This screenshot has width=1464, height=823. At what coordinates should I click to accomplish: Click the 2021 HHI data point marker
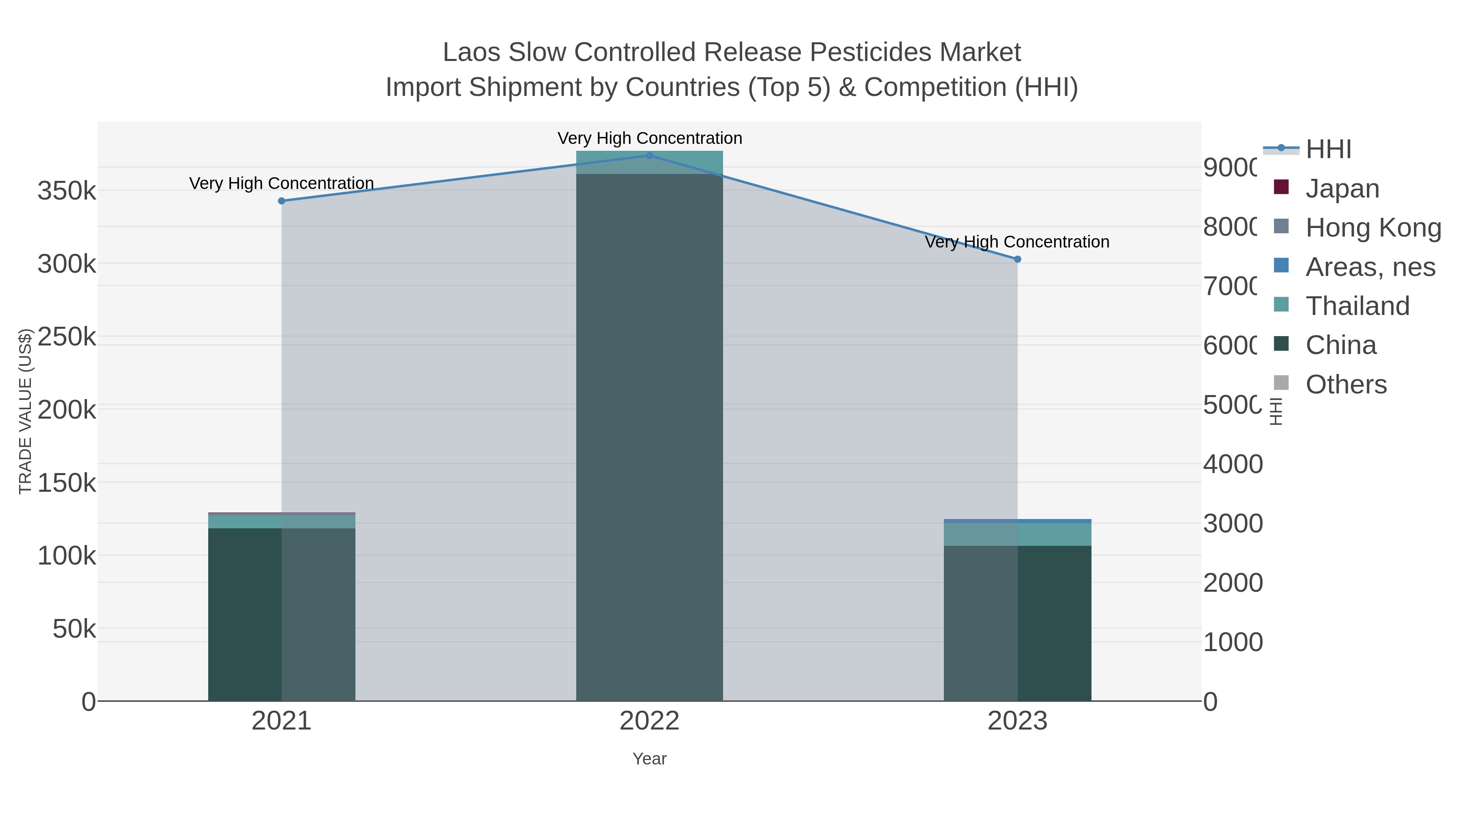[281, 201]
